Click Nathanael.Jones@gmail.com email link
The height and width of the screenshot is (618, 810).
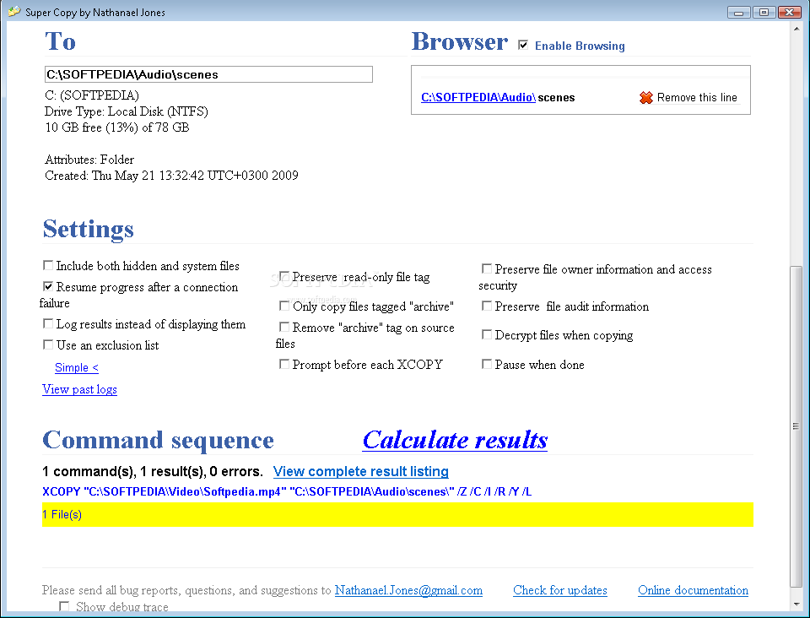[x=408, y=590]
